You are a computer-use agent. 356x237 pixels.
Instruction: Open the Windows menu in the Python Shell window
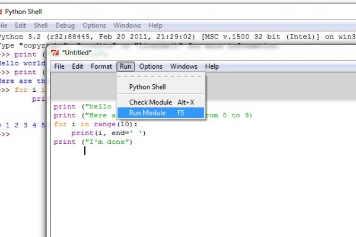click(x=127, y=25)
